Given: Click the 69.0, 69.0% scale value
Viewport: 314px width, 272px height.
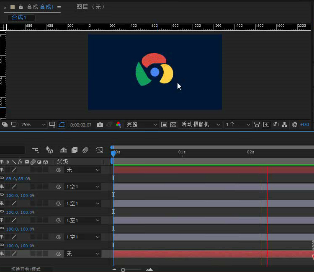Looking at the screenshot, I should tap(18, 179).
